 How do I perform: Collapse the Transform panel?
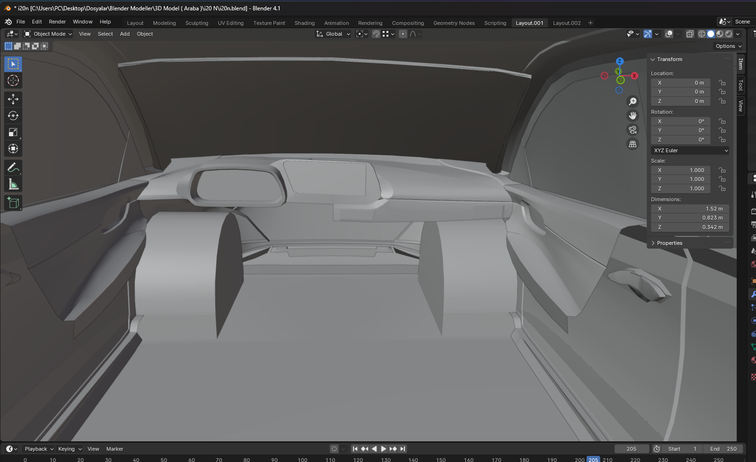point(653,59)
